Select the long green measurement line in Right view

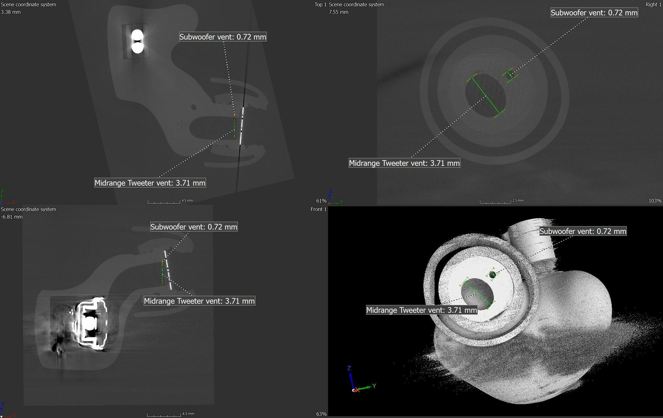click(486, 96)
